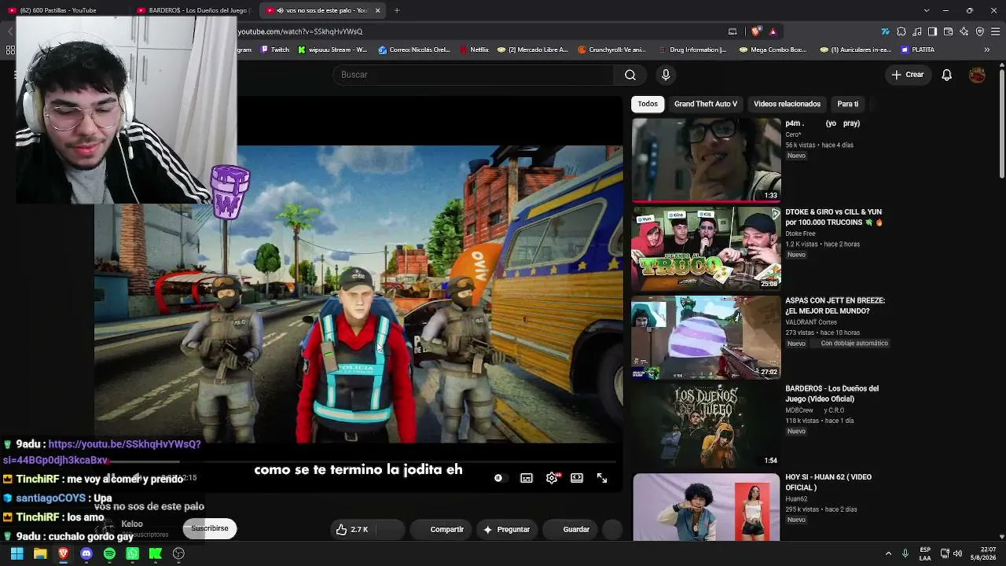The image size is (1006, 566).
Task: Open the PLATITA bookmark
Action: 917,50
